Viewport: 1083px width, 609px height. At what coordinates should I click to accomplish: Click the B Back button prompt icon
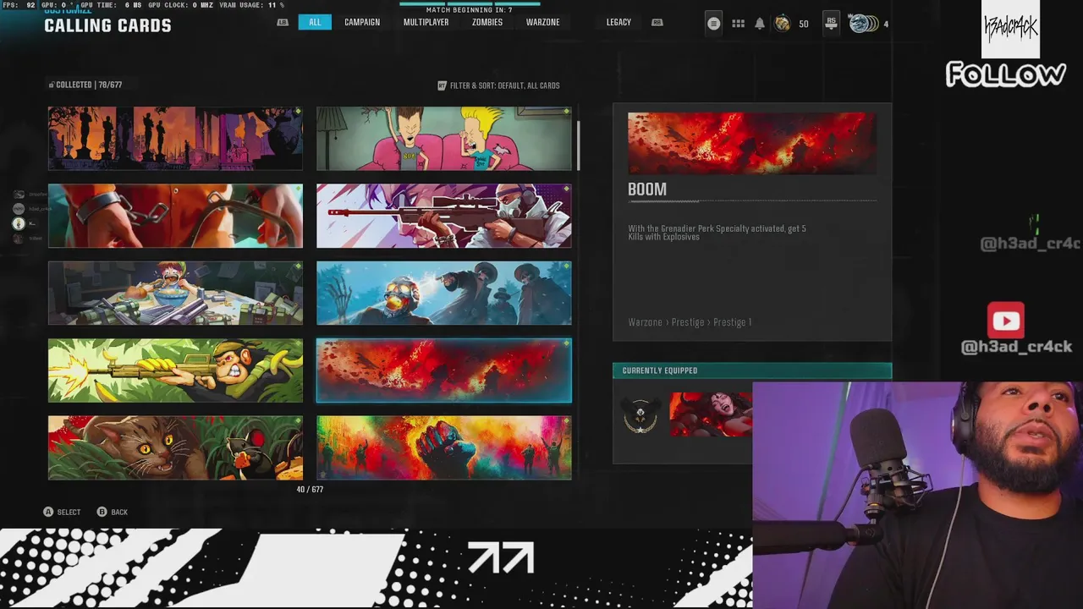pyautogui.click(x=102, y=512)
